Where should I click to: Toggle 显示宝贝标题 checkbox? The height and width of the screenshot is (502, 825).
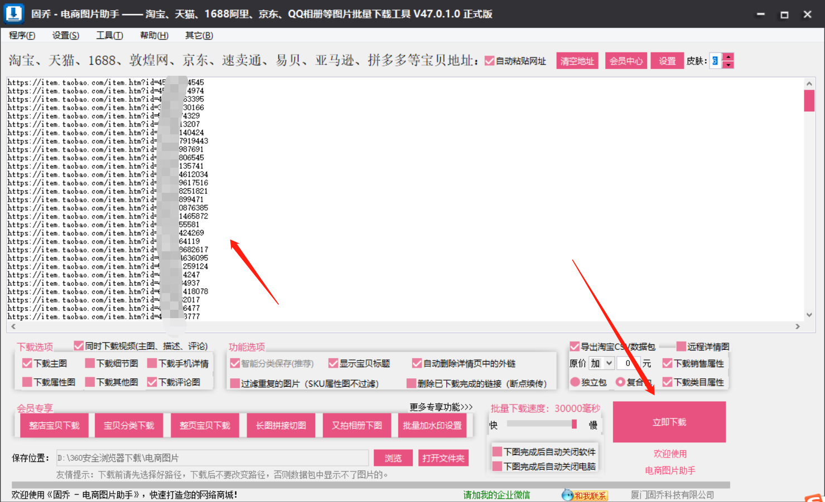(x=334, y=363)
